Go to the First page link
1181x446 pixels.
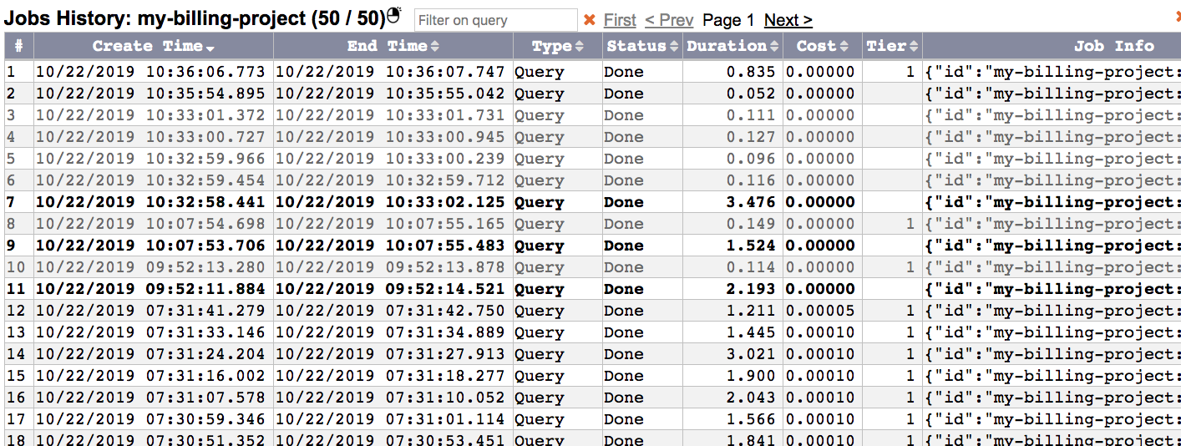click(620, 20)
